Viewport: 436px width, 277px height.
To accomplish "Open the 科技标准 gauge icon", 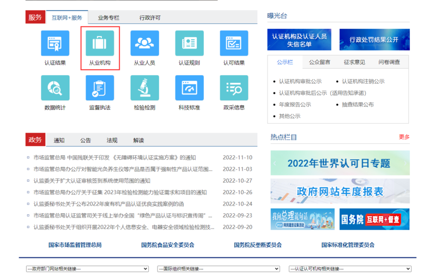I will pyautogui.click(x=189, y=88).
